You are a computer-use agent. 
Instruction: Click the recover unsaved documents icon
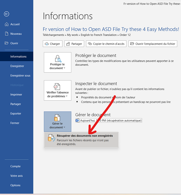pos(52,138)
